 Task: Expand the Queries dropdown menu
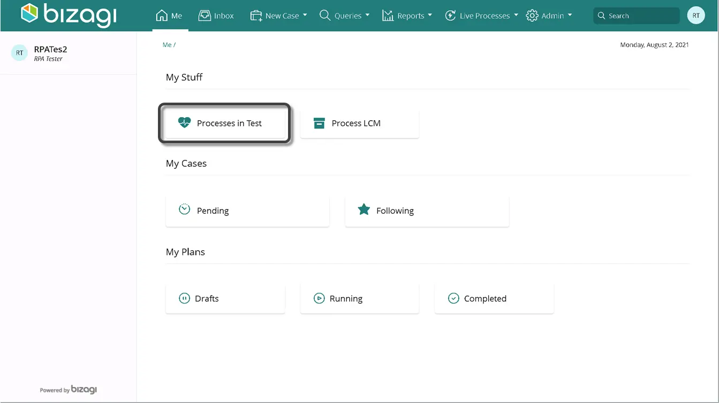click(344, 15)
